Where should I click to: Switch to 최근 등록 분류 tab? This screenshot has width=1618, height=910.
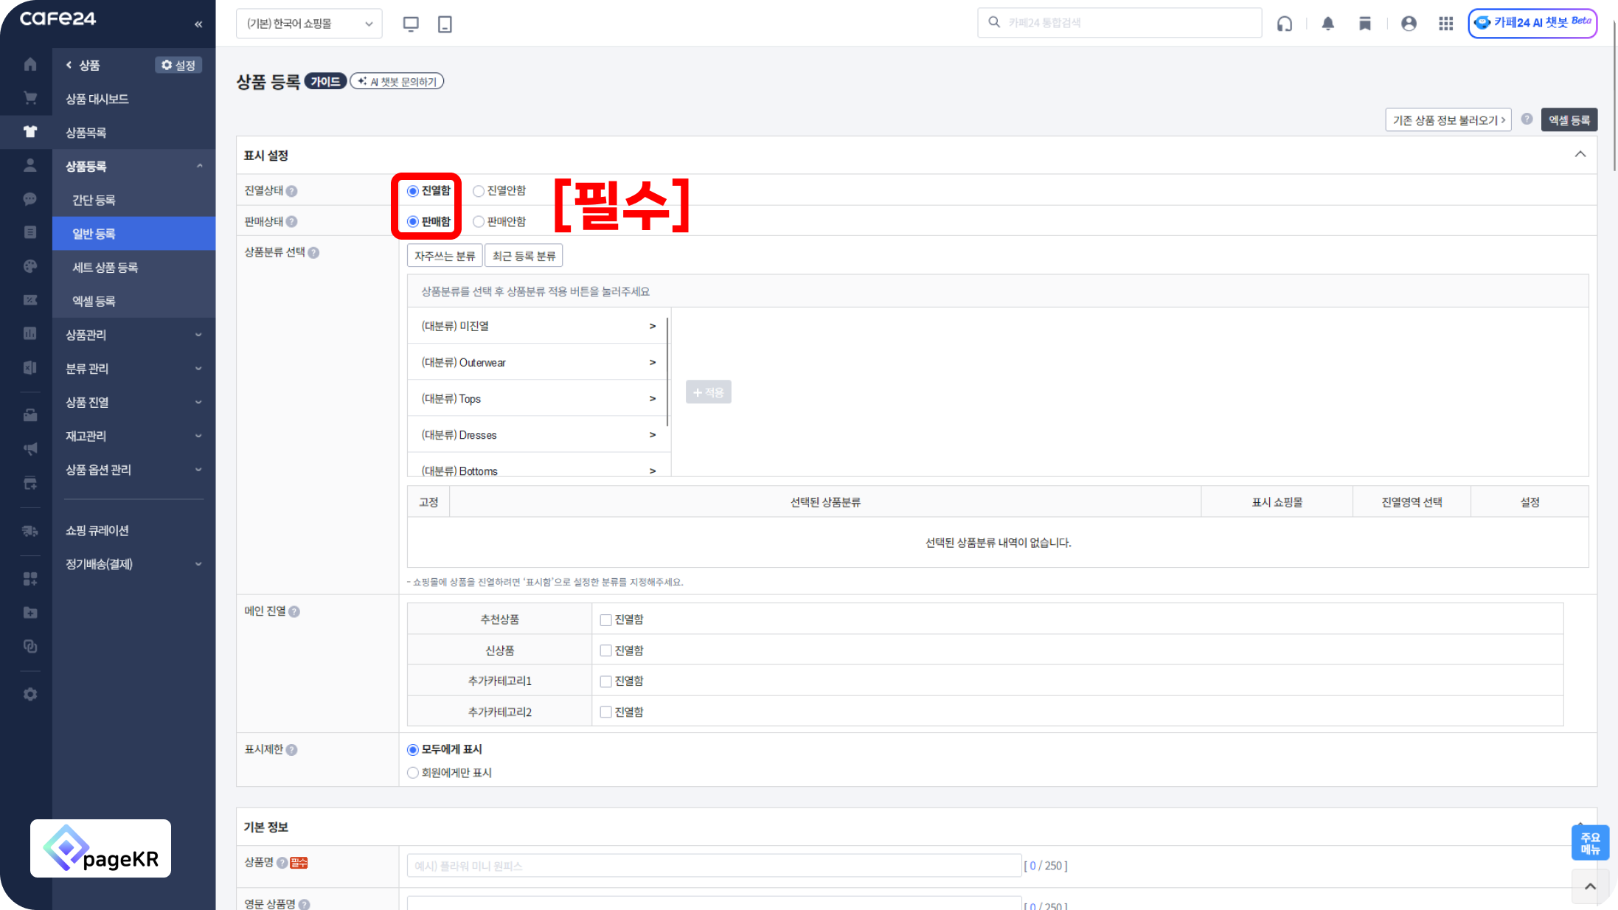pos(524,256)
